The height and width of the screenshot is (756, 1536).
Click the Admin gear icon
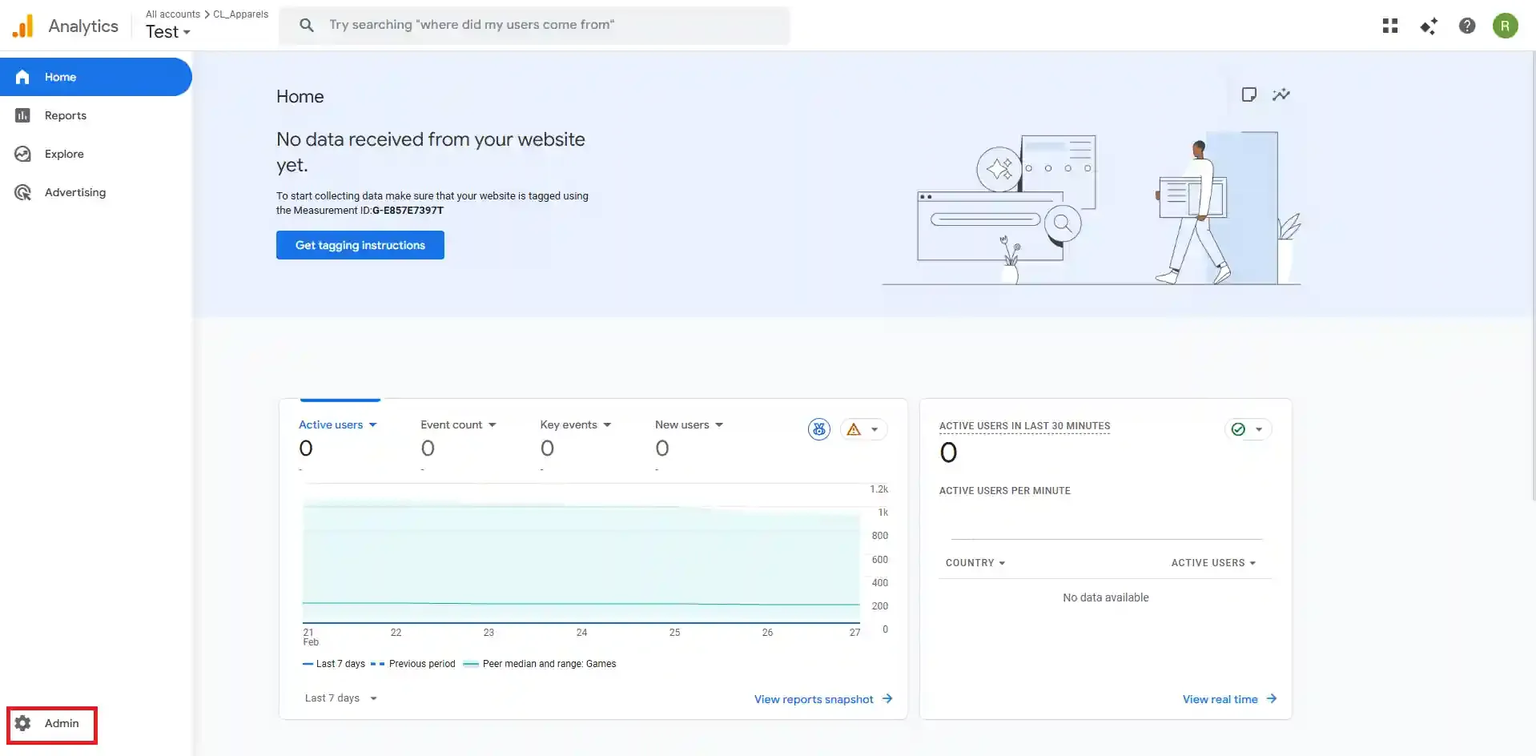[x=22, y=723]
